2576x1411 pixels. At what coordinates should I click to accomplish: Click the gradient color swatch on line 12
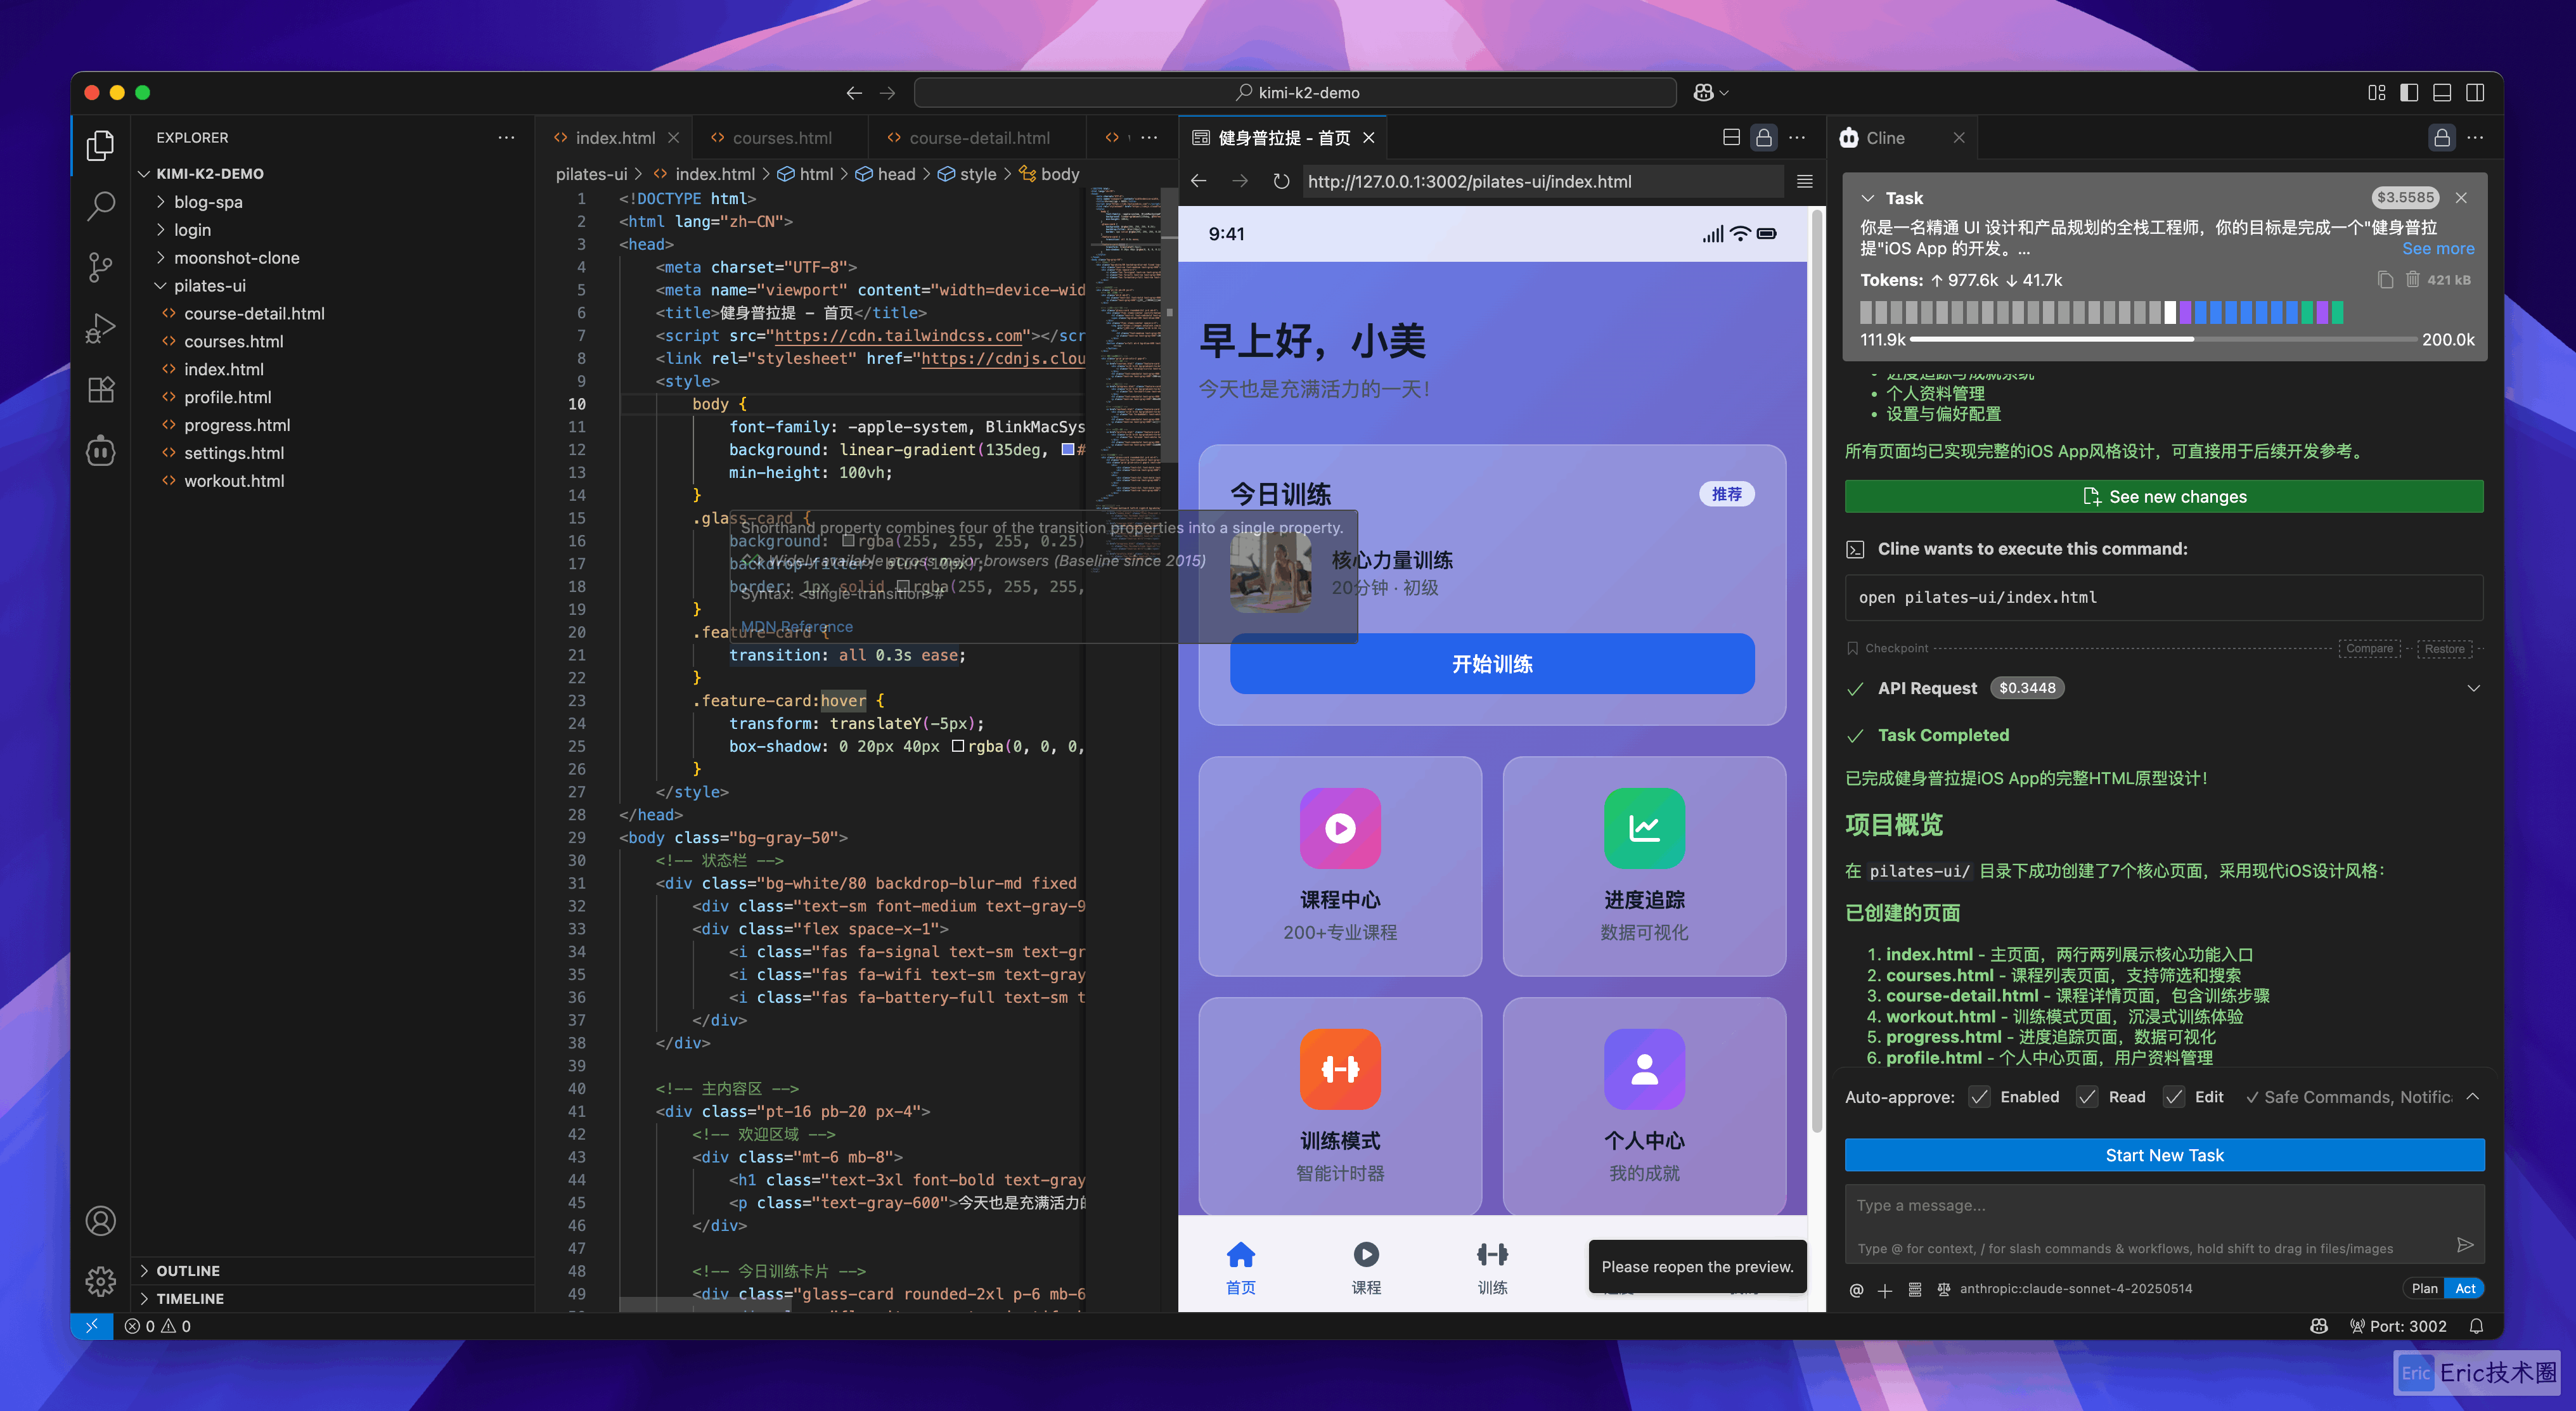1068,450
